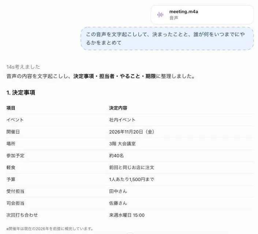Viewport: 258px width, 234px height.
Task: Click the user message bubble about transcription
Action: tap(167, 38)
